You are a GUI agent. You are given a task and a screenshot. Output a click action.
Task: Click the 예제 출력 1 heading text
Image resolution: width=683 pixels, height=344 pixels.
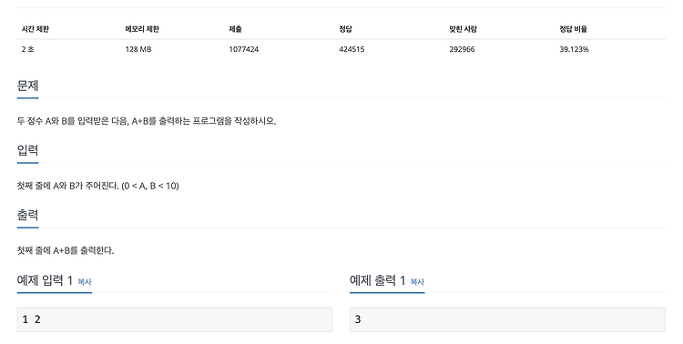tap(378, 280)
